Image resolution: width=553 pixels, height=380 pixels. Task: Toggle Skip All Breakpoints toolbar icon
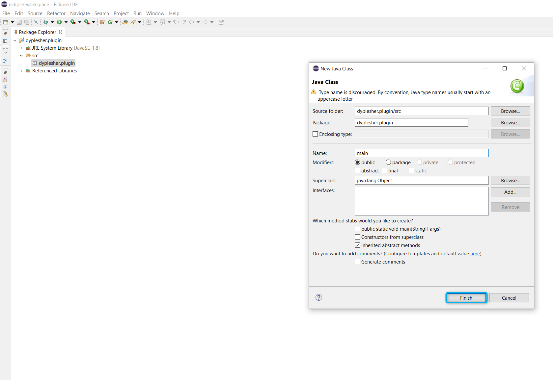point(36,22)
